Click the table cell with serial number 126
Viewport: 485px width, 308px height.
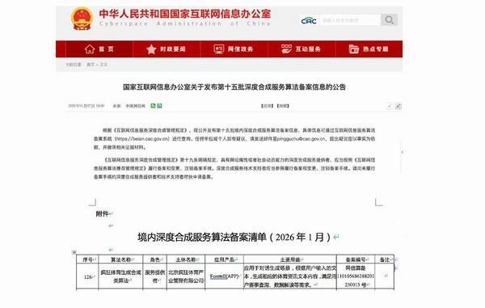click(x=87, y=276)
